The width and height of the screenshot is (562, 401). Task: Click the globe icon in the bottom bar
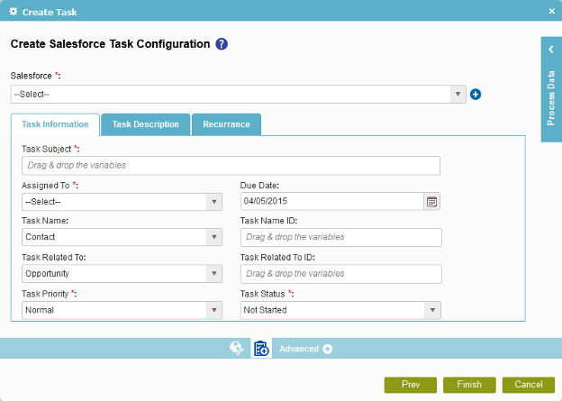click(237, 348)
